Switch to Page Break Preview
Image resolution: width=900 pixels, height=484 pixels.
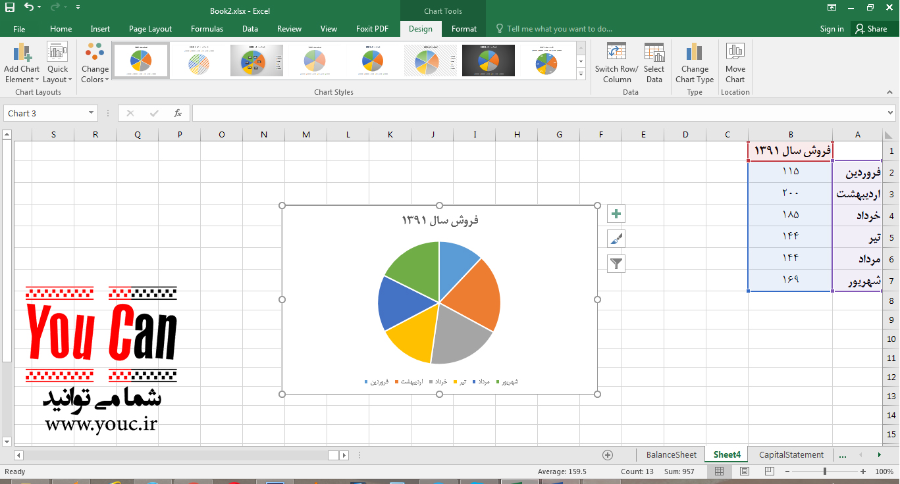click(x=769, y=472)
